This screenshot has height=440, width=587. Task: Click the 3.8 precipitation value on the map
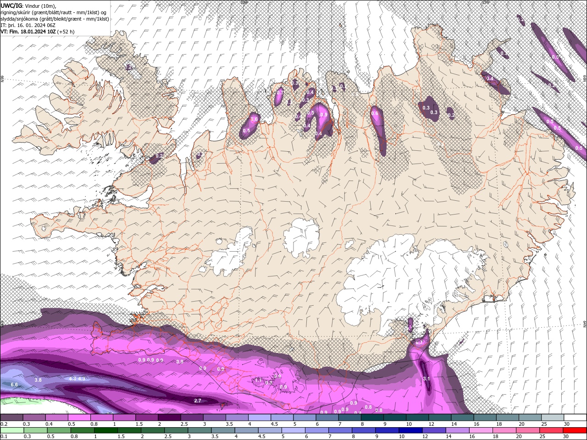38,380
